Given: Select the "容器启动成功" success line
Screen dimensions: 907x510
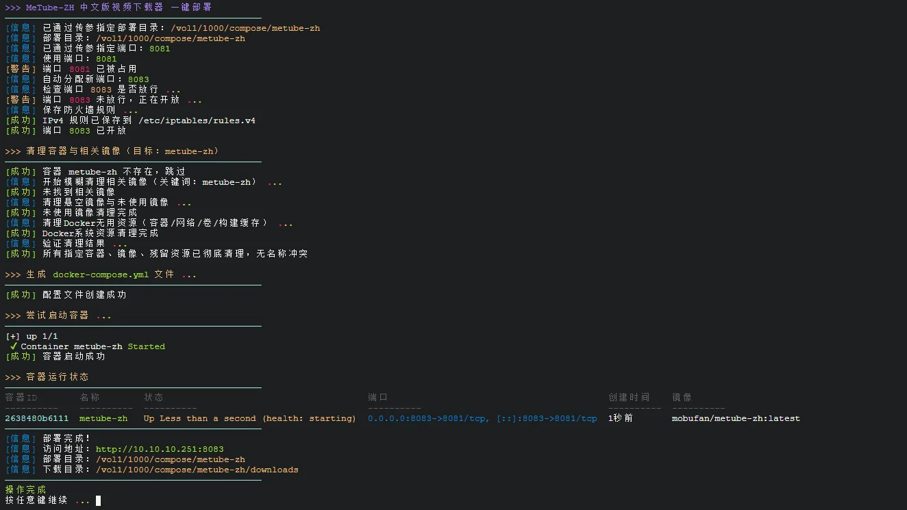Looking at the screenshot, I should point(55,357).
